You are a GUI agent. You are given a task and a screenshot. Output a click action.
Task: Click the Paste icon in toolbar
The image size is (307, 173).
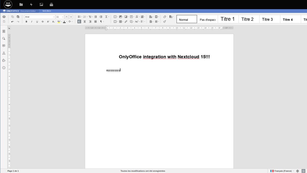click(x=18, y=17)
